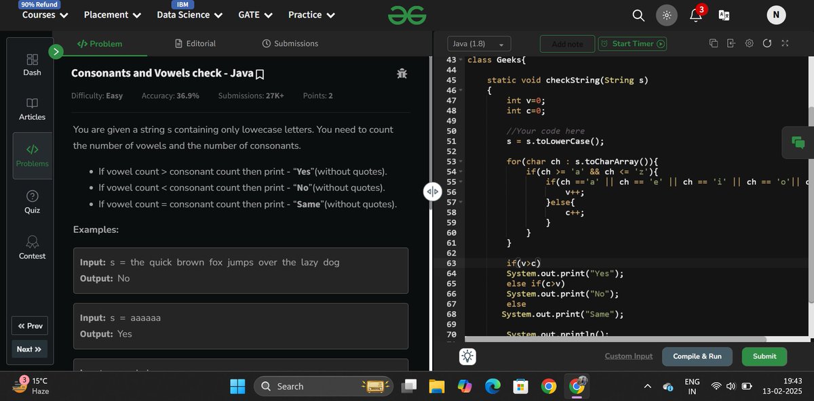Go to next problem with Next
The width and height of the screenshot is (814, 401).
click(30, 349)
